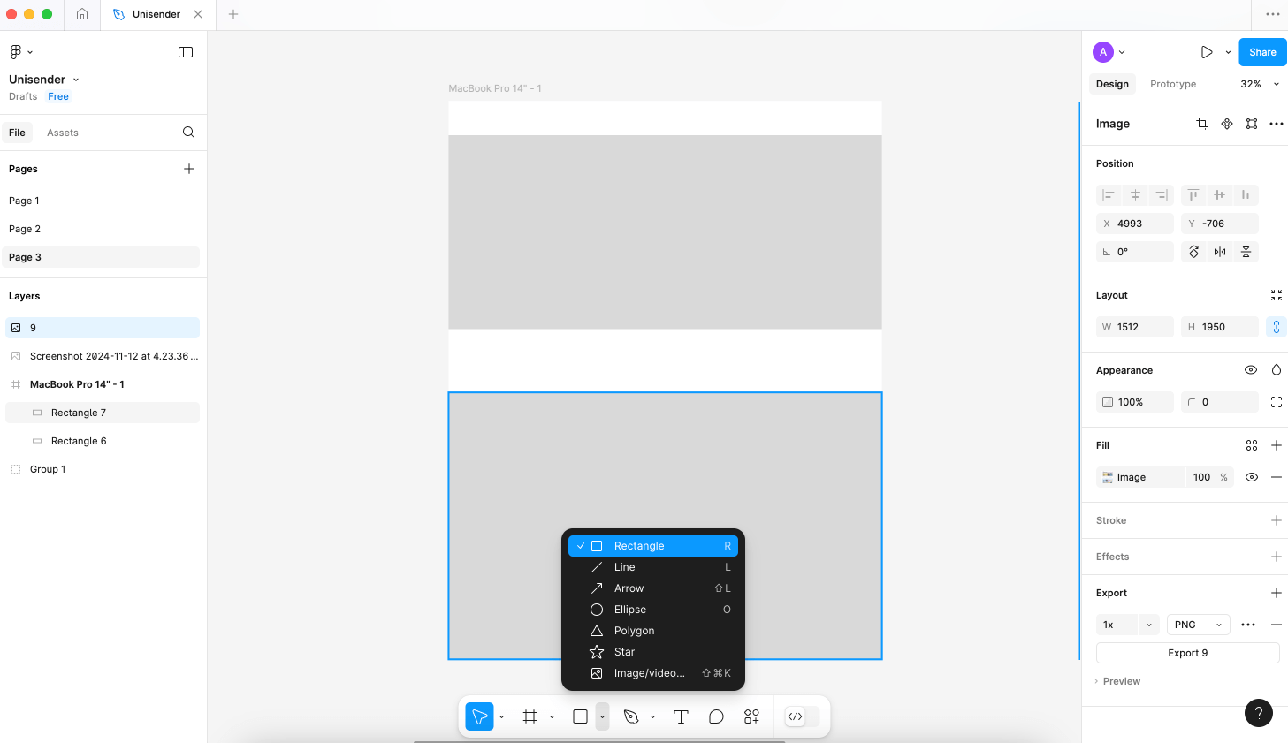The image size is (1288, 743).
Task: Align selection to the bottom
Action: coord(1246,195)
